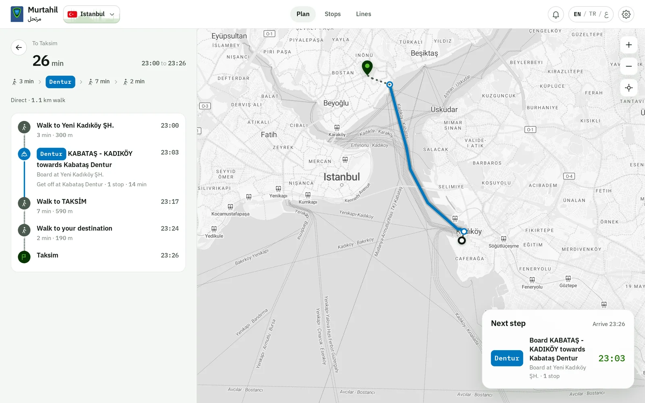
Task: Click the black origin marker on map
Action: pyautogui.click(x=462, y=241)
